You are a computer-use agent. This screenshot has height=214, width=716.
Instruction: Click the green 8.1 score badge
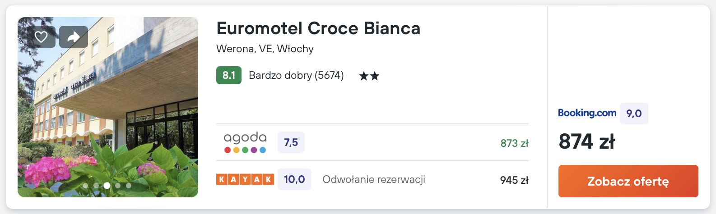[229, 75]
